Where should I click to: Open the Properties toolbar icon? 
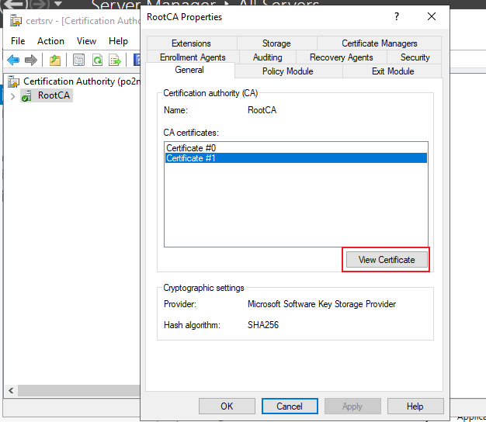tap(78, 60)
